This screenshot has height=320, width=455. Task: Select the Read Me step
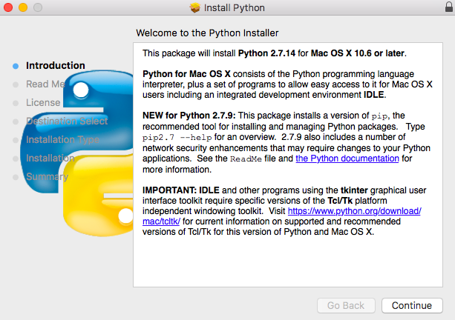pos(46,84)
